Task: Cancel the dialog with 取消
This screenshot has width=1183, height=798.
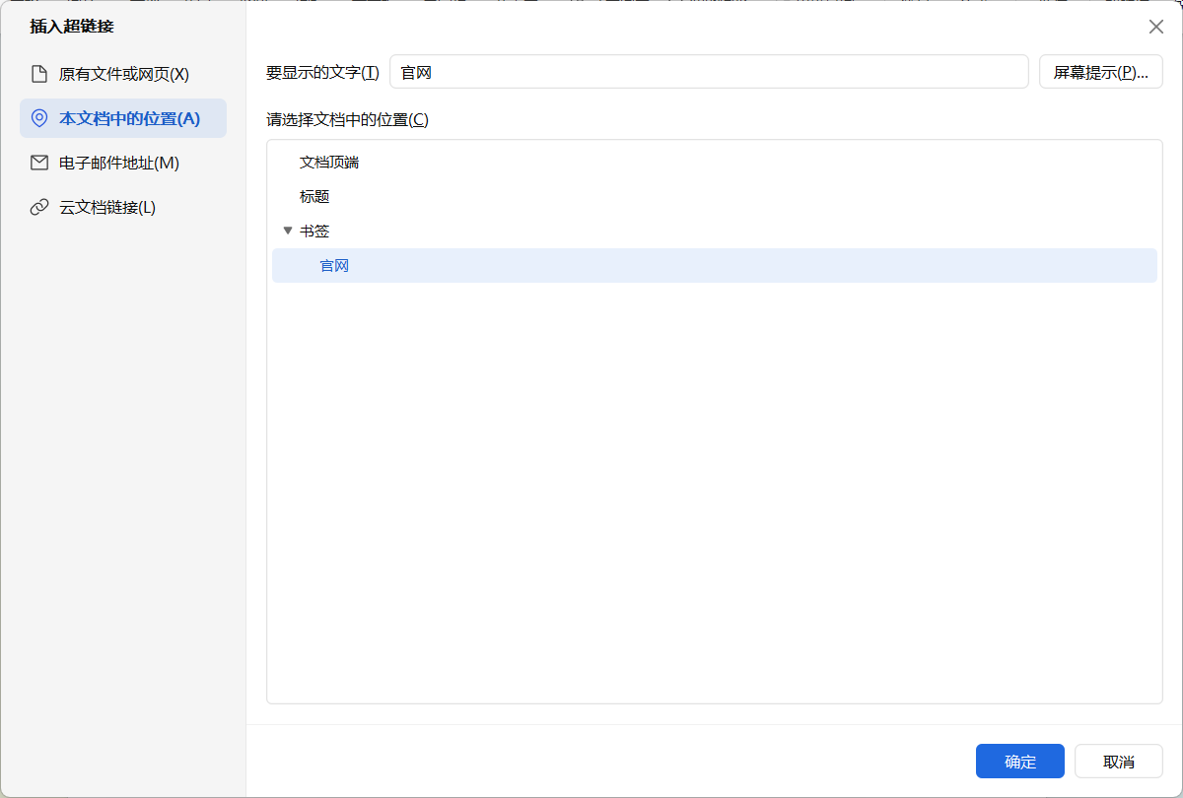Action: click(x=1118, y=761)
